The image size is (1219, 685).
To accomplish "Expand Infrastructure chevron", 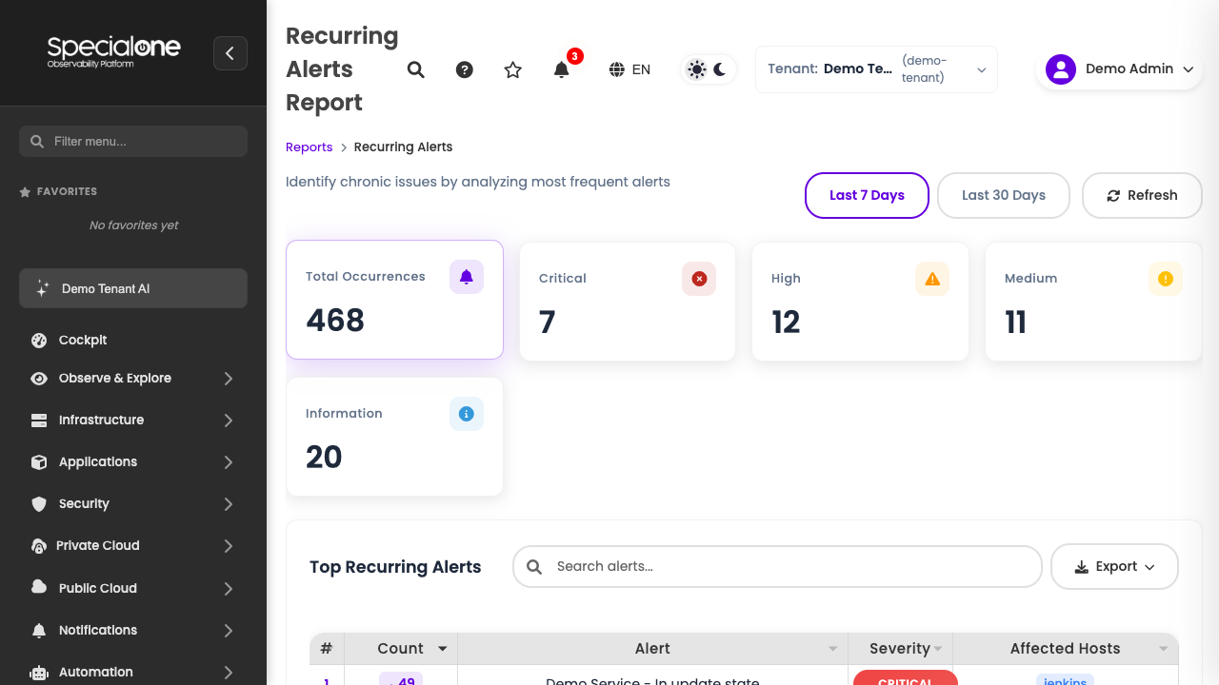I will (x=229, y=421).
